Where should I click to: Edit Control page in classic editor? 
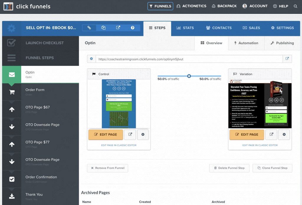[x=119, y=145]
